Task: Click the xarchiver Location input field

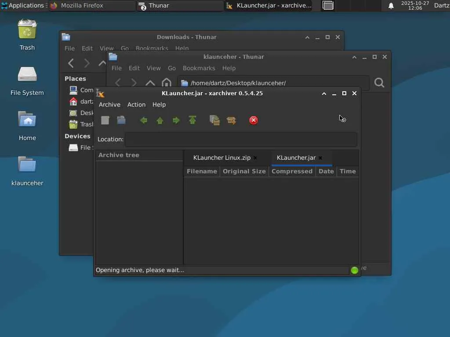Action: pyautogui.click(x=241, y=139)
